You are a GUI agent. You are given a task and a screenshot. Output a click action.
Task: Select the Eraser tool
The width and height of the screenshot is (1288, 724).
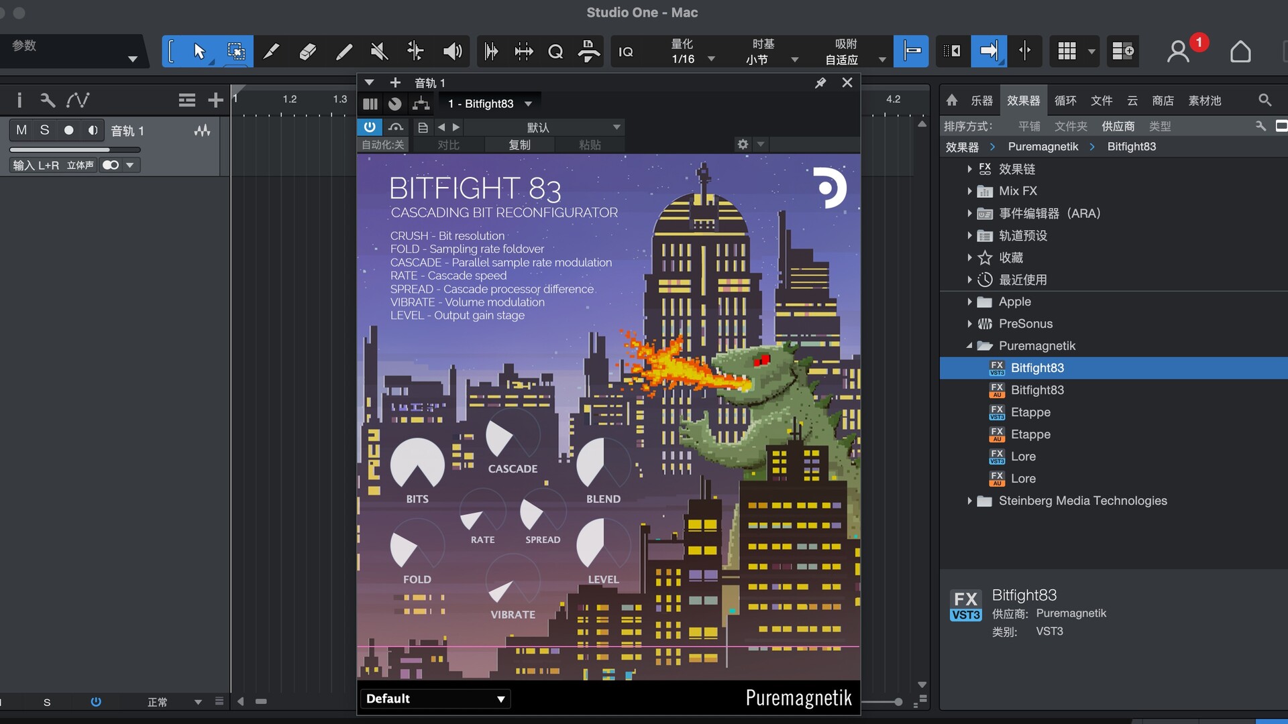click(307, 51)
